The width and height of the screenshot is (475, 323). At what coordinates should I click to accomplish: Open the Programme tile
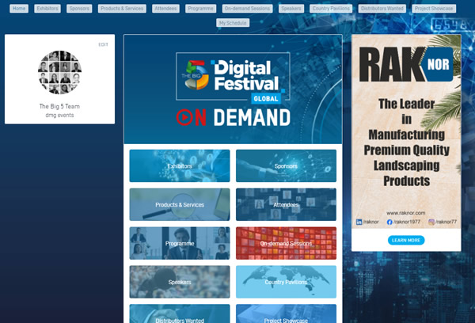pos(180,243)
